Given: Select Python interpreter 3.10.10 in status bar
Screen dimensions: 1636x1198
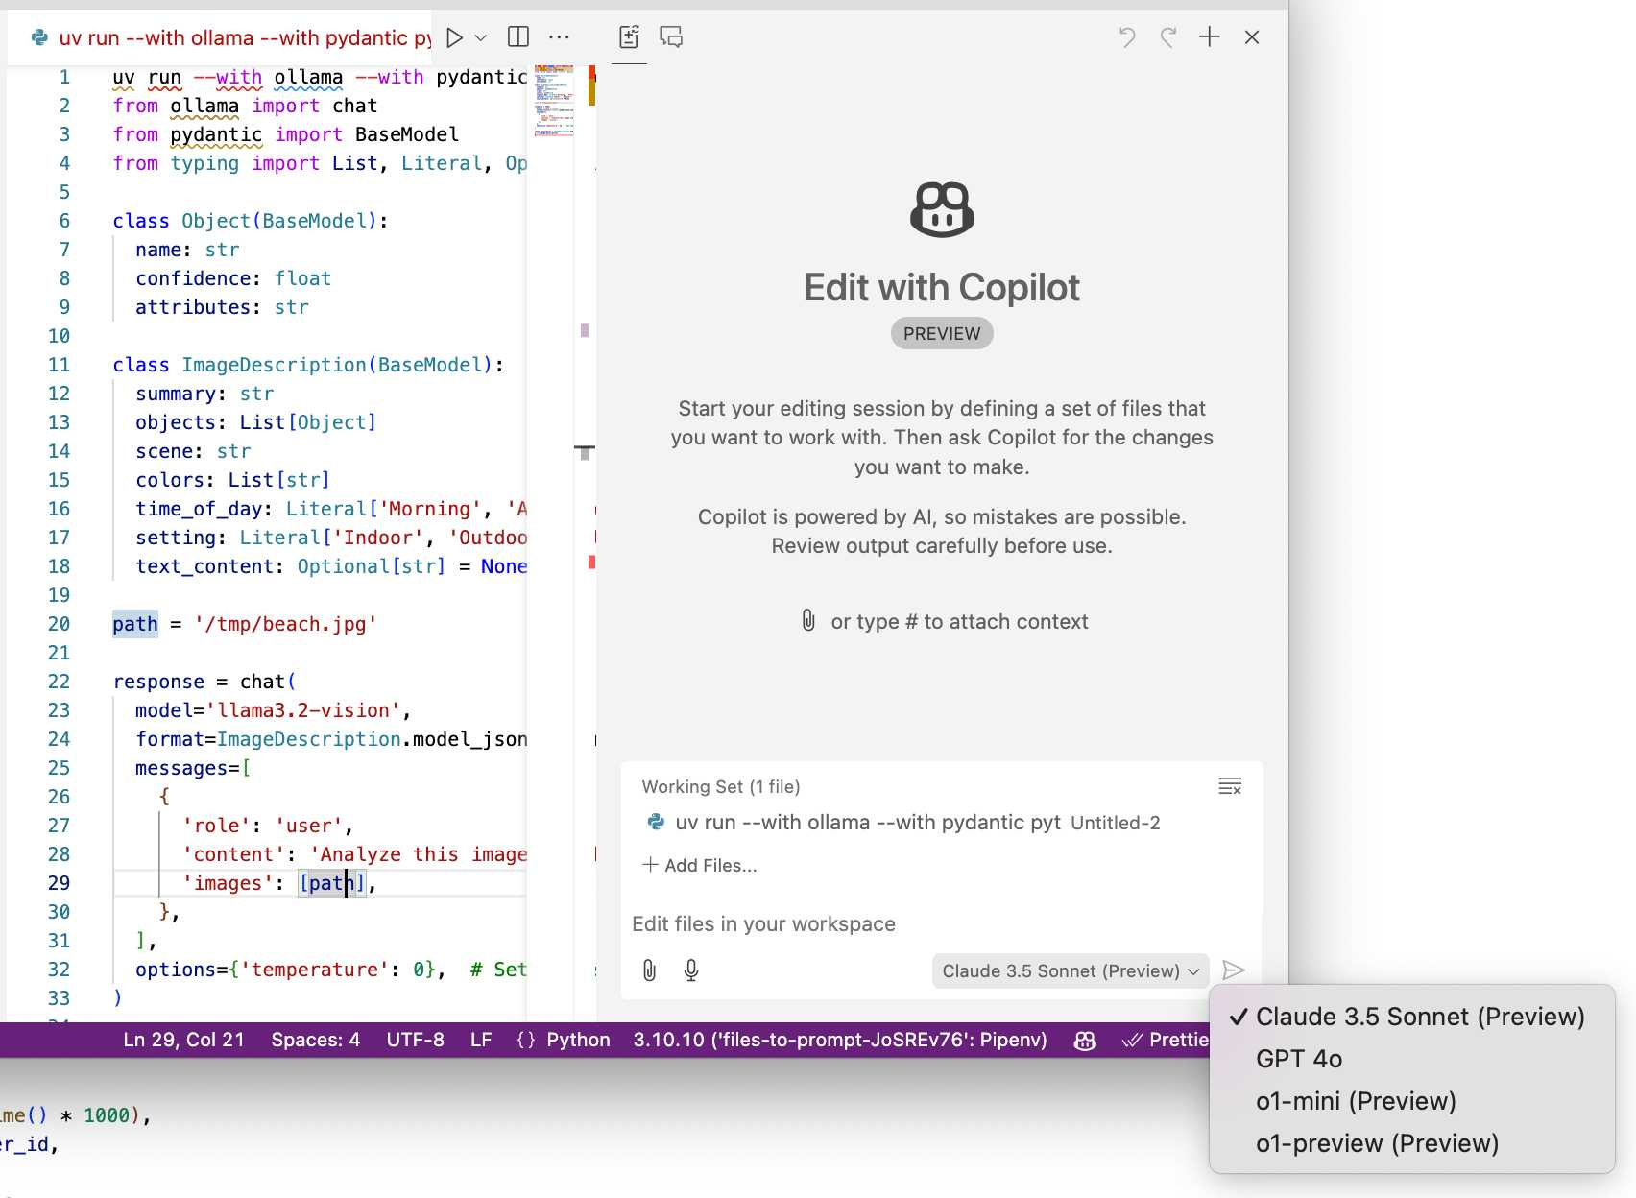Looking at the screenshot, I should point(839,1040).
